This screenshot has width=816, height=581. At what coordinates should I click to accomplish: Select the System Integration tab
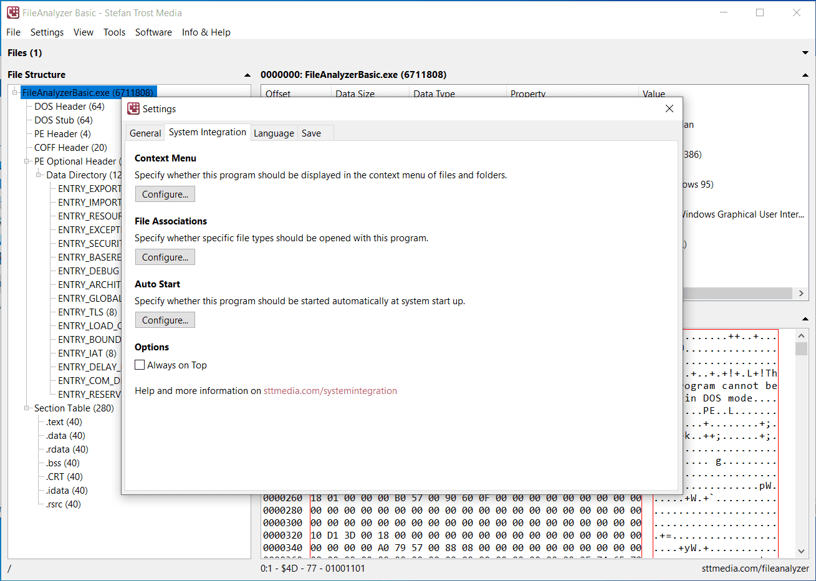(x=208, y=132)
